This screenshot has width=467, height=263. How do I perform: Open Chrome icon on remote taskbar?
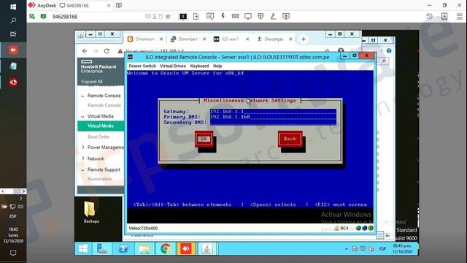(x=166, y=248)
